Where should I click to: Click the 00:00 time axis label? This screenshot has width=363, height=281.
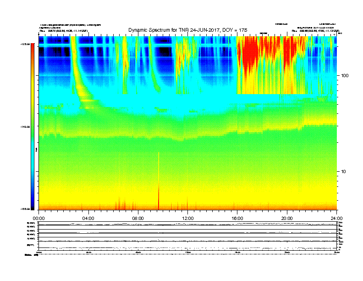coord(38,219)
